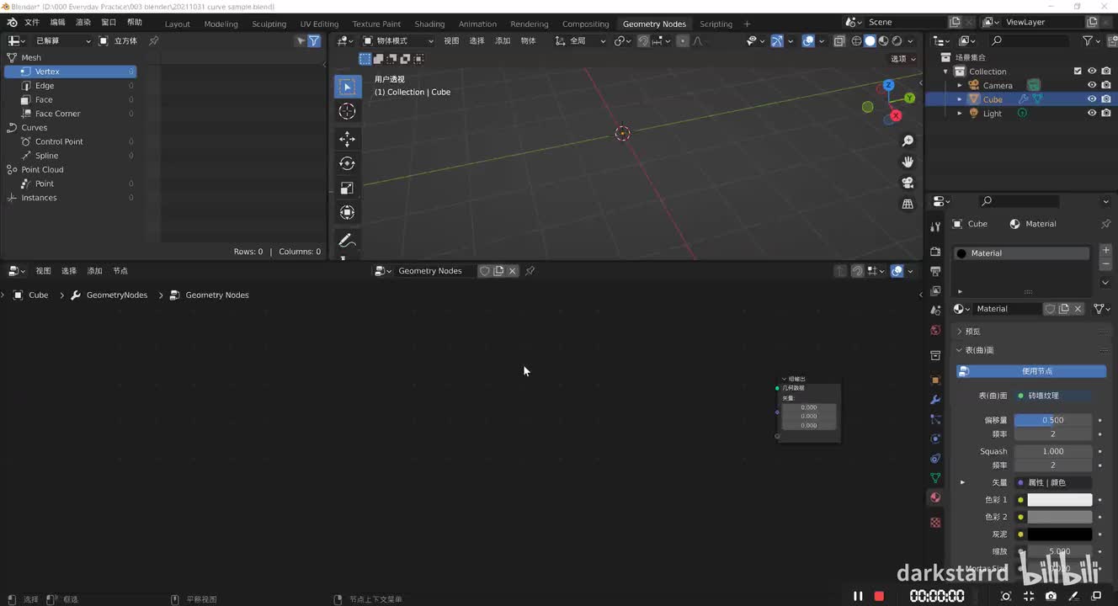Switch to the Modeling workspace tab
Screen dimensions: 1118x606
(x=221, y=24)
